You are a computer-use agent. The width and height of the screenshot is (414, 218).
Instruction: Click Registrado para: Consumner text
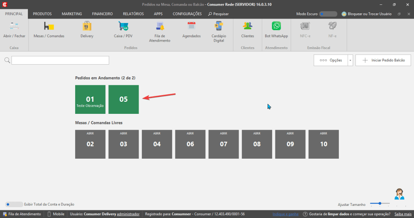click(168, 214)
